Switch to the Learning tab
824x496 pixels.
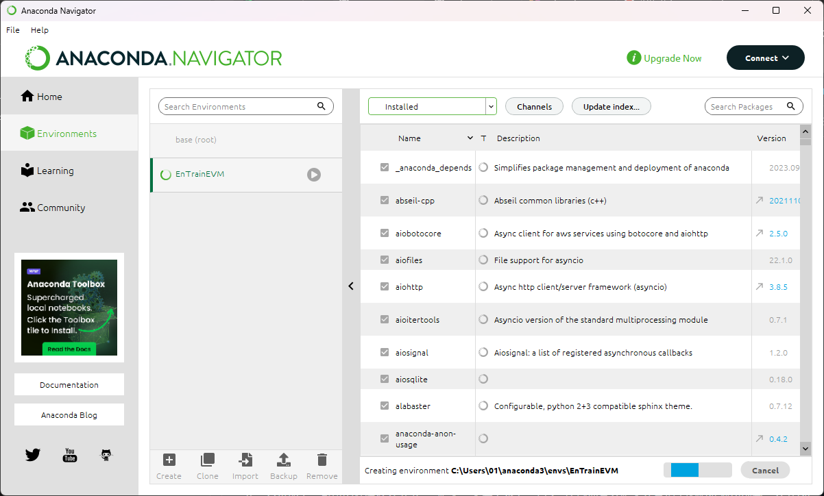55,171
